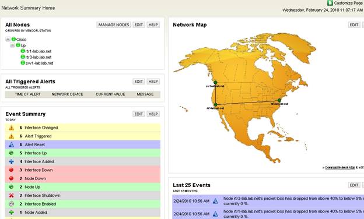This screenshot has height=219, width=364.
Task: Click the Current Value column header
Action: click(110, 94)
